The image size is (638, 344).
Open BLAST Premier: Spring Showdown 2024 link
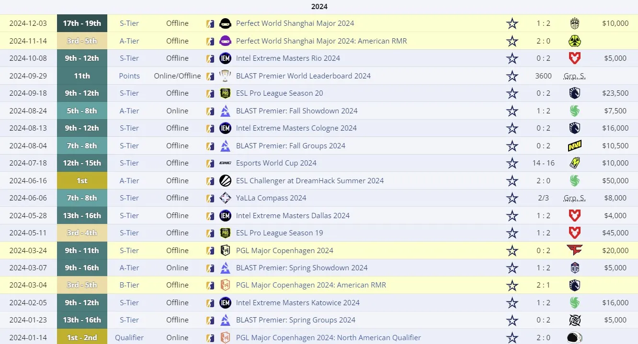coord(302,268)
